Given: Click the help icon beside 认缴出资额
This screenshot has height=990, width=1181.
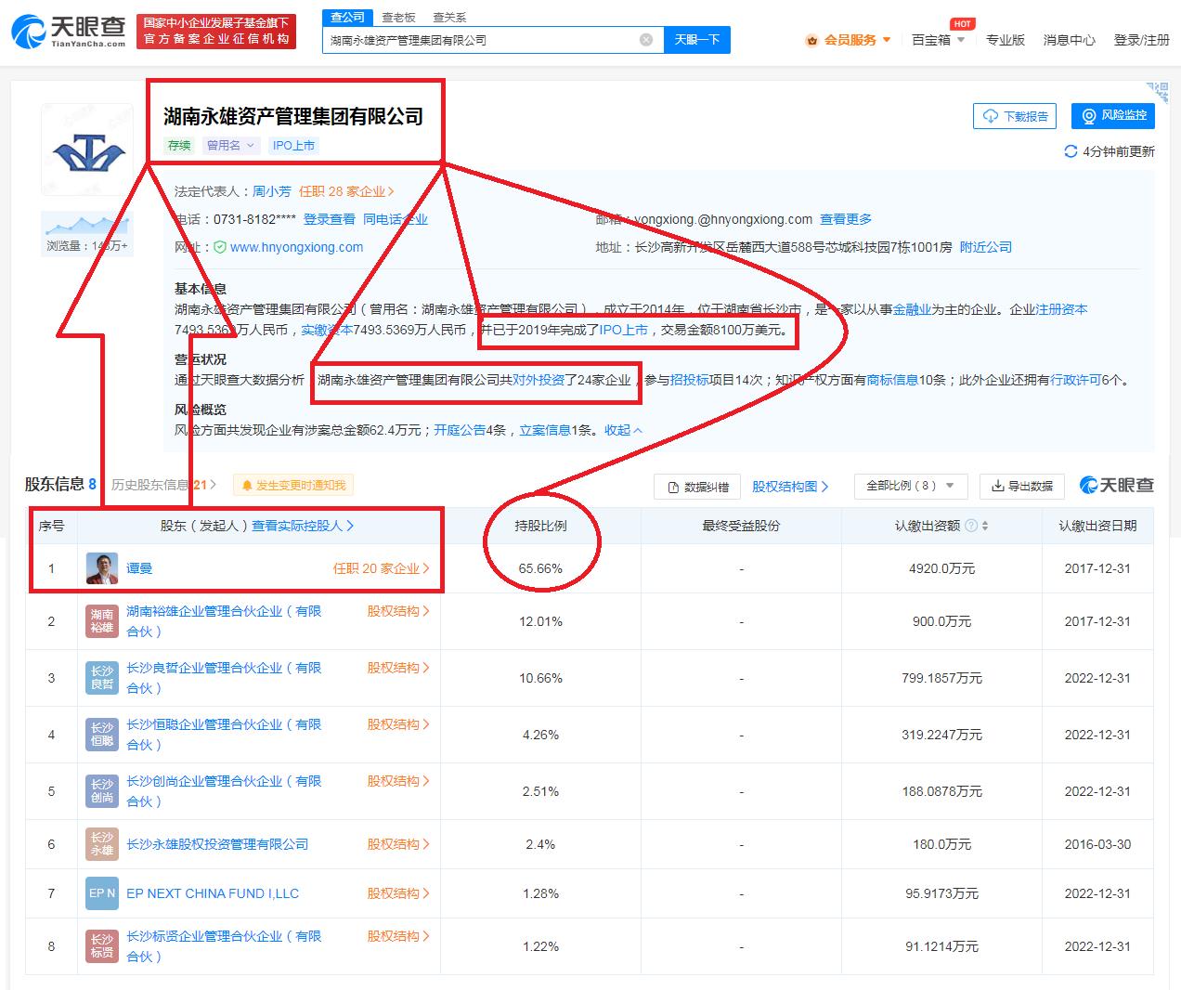Looking at the screenshot, I should (971, 526).
